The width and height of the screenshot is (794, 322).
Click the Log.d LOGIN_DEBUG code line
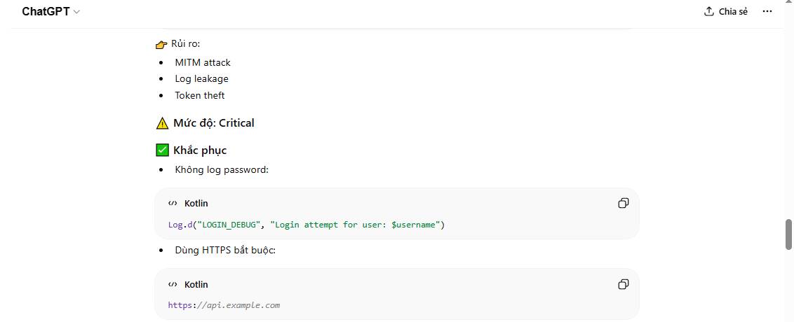coord(307,225)
